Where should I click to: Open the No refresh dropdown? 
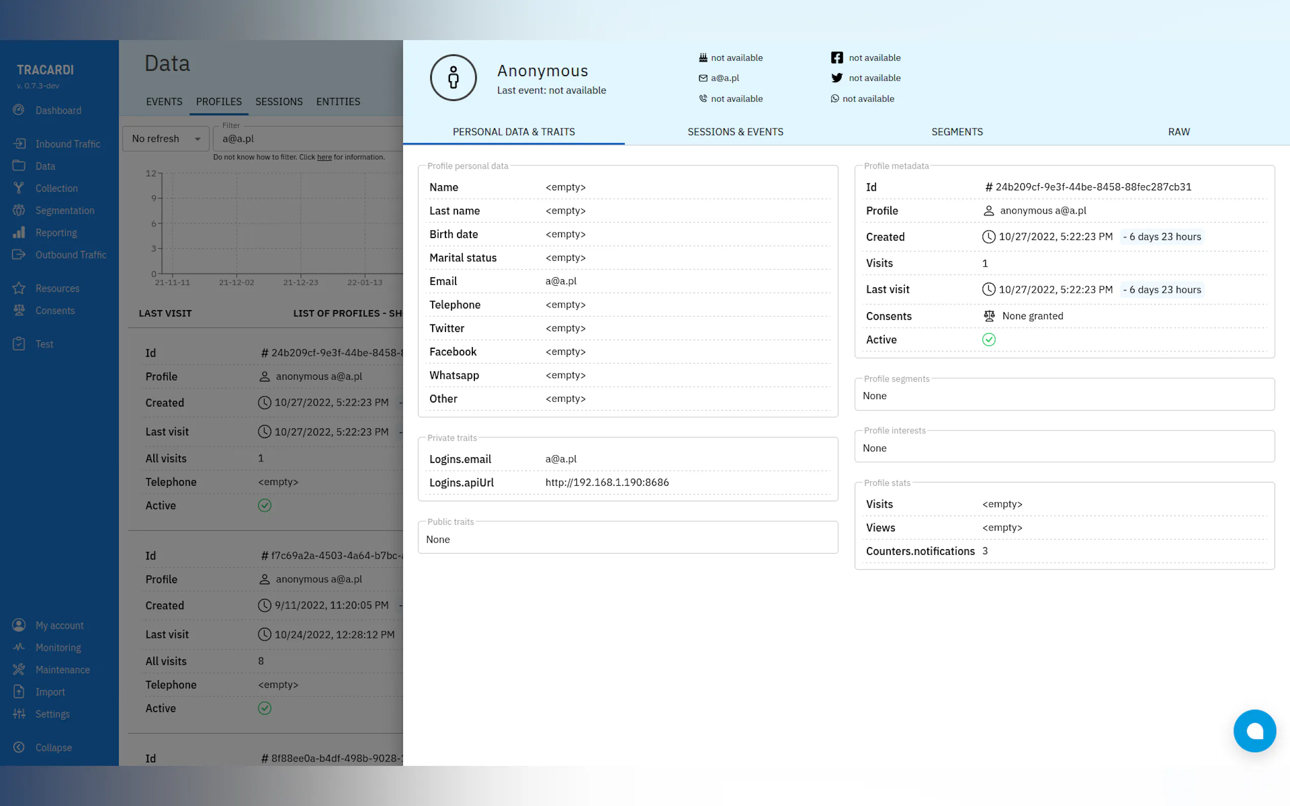(x=166, y=139)
